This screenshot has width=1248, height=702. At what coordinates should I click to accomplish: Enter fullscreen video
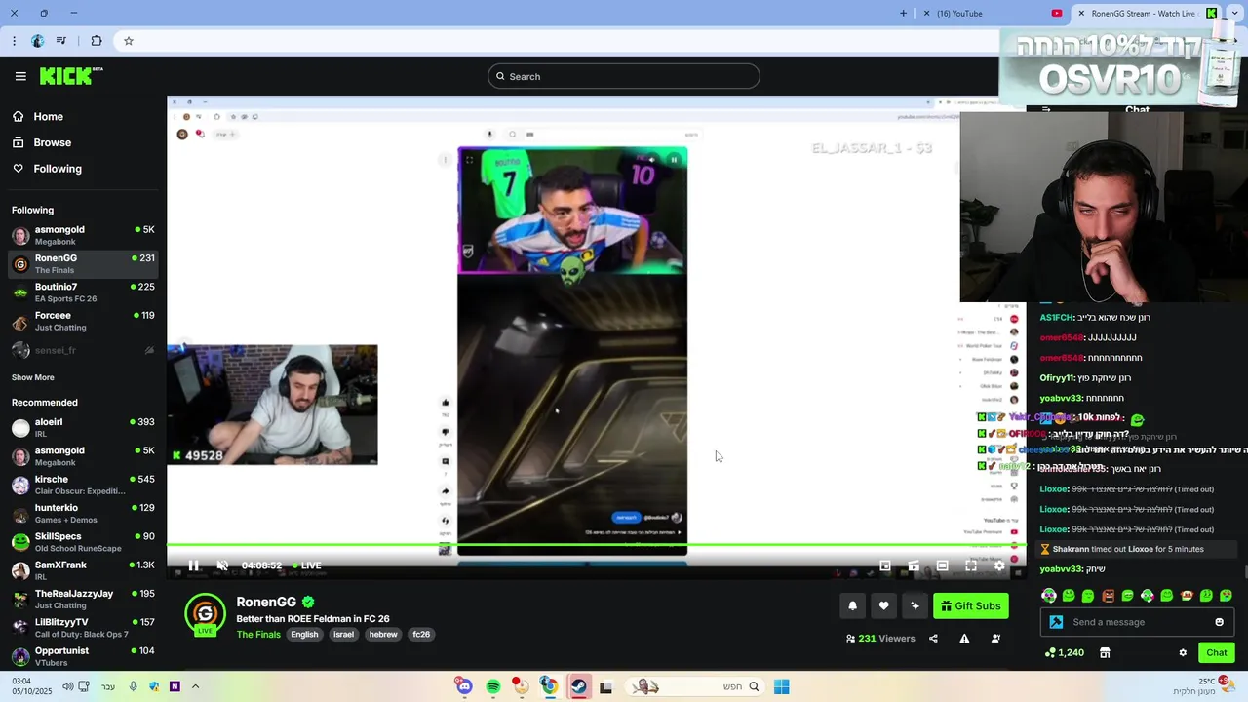[x=971, y=565]
